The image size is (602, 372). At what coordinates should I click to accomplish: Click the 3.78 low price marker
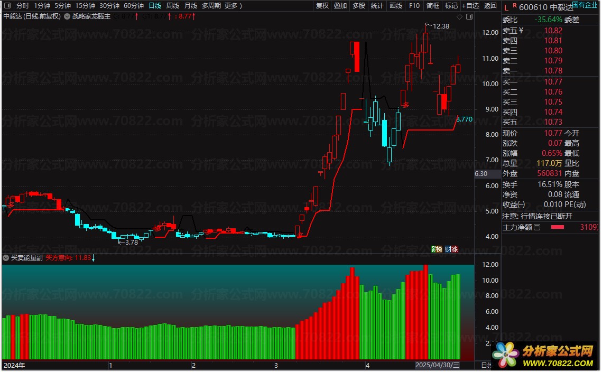coord(131,242)
